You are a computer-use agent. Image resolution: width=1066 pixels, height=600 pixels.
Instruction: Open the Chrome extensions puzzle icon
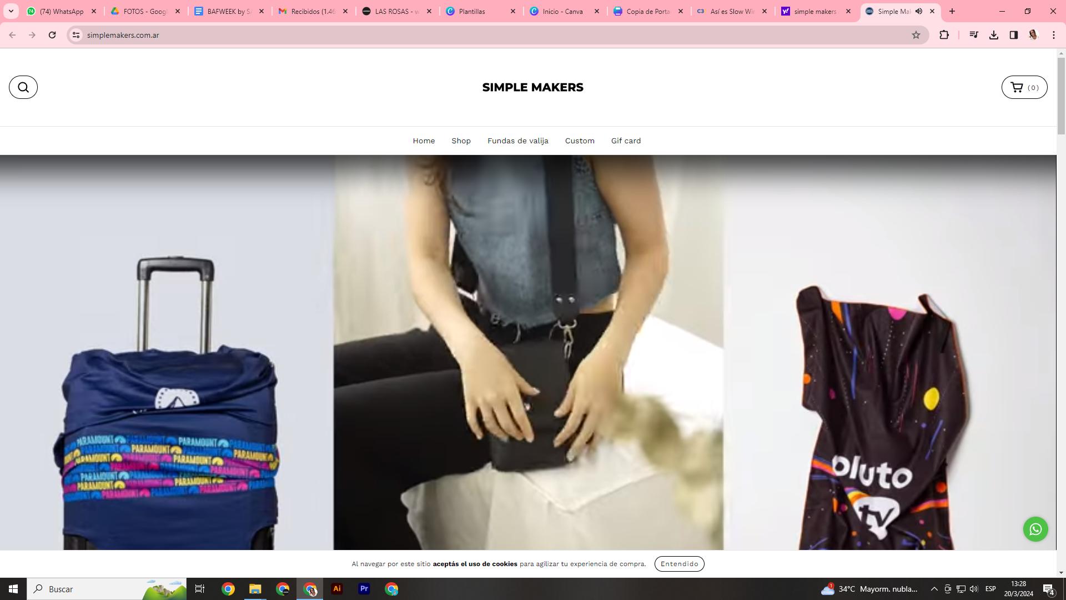pyautogui.click(x=944, y=35)
